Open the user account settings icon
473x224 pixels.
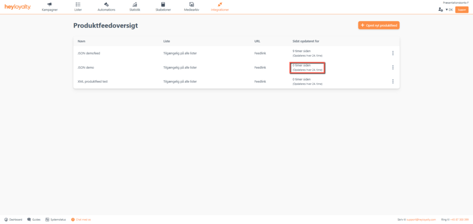tap(440, 10)
